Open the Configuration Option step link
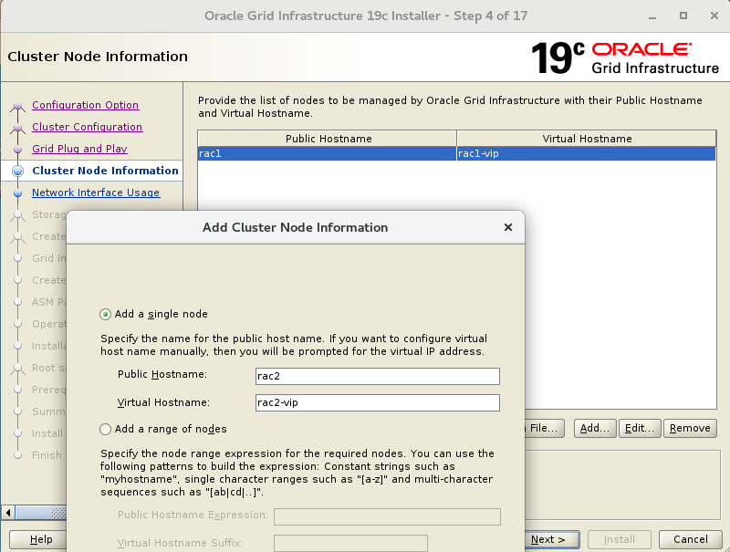 tap(86, 105)
